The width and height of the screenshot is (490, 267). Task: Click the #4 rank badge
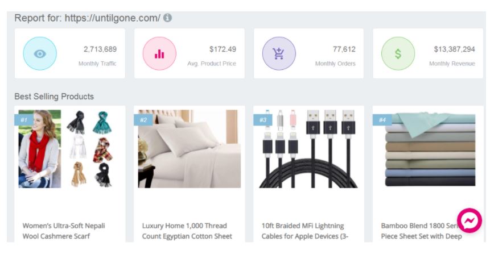[382, 120]
